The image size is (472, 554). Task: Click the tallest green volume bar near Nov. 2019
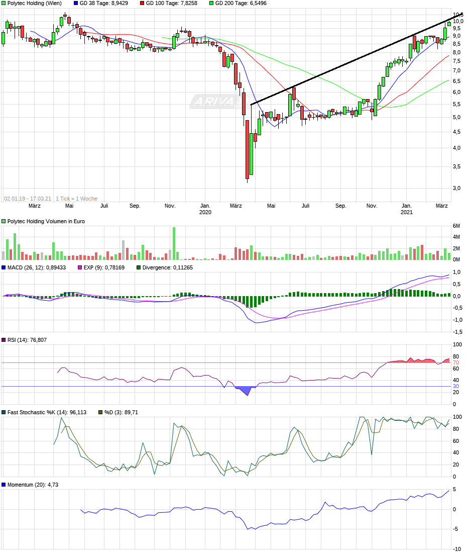(174, 244)
